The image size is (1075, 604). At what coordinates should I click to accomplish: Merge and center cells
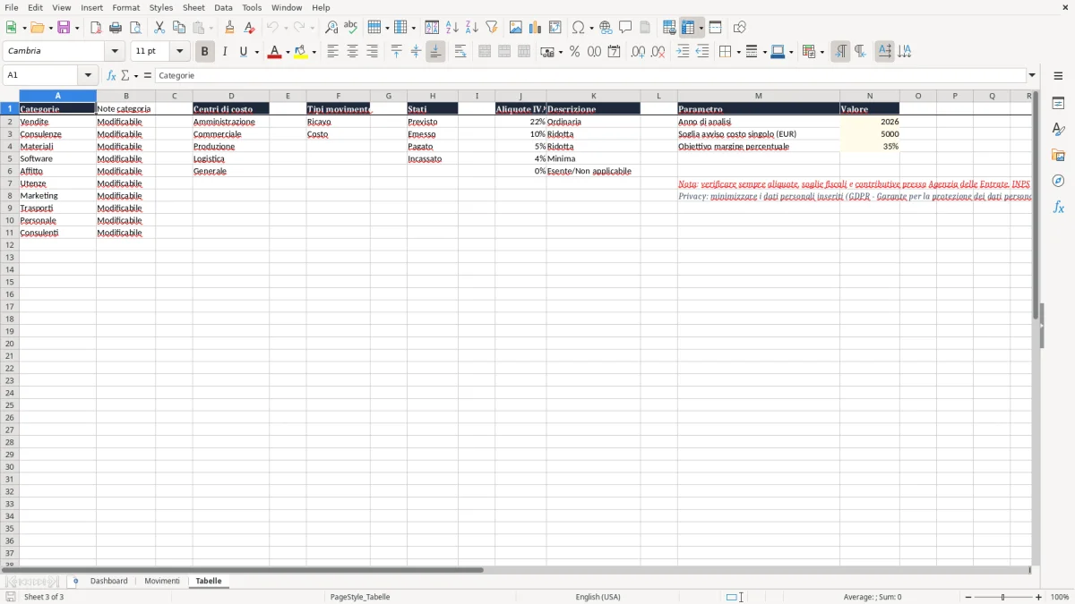pyautogui.click(x=485, y=52)
